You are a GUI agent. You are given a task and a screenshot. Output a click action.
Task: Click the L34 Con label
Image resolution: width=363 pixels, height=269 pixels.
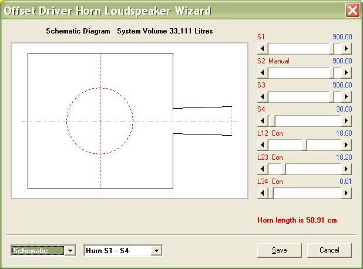(270, 181)
